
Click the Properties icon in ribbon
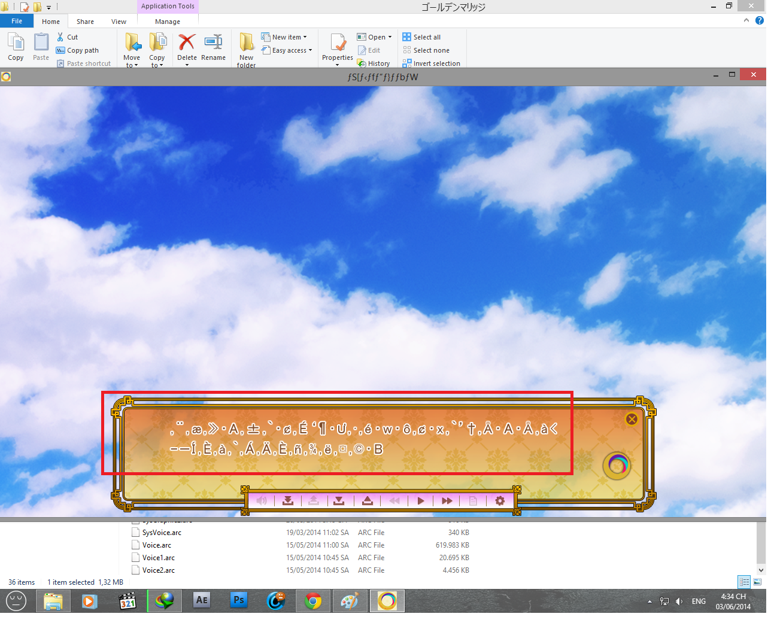338,43
